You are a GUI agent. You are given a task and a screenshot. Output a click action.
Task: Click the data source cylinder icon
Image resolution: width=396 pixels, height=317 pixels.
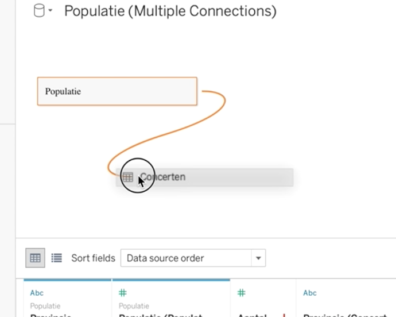click(x=38, y=11)
